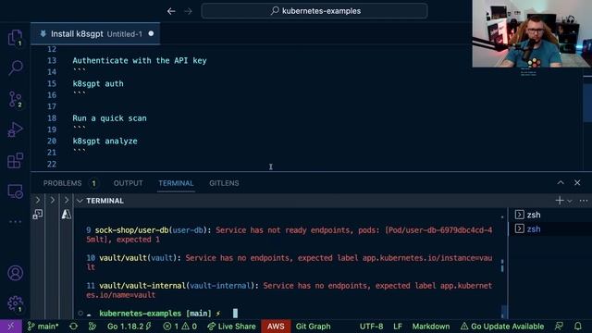Open the launch profile dropdown arrow
592x333 pixels.
(x=570, y=201)
